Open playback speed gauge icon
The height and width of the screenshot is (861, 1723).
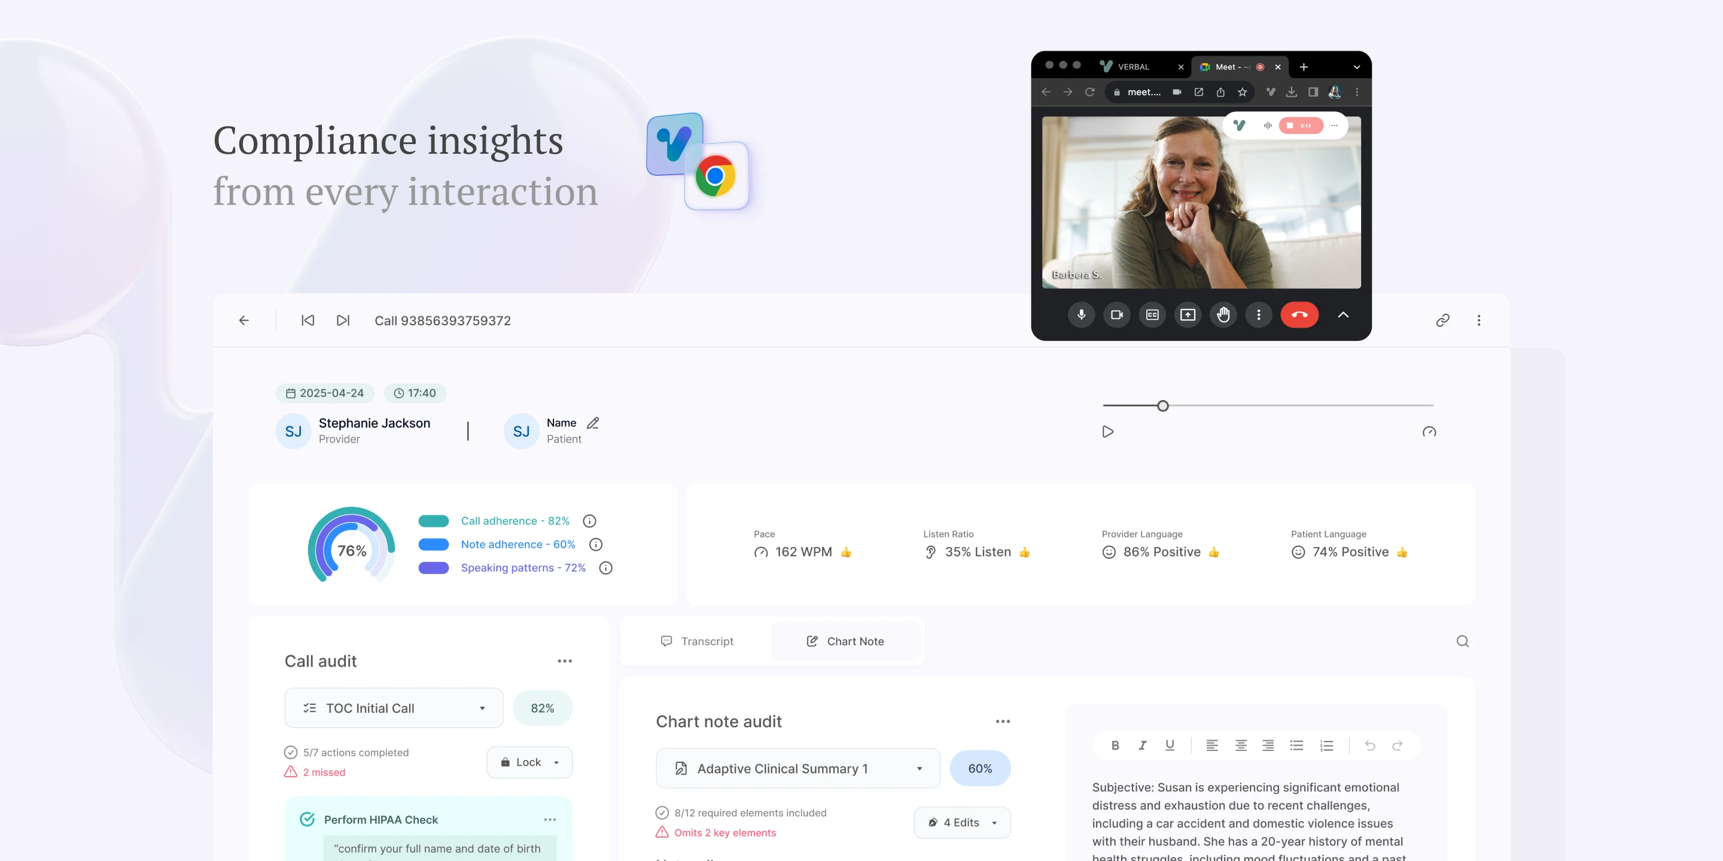tap(1429, 432)
